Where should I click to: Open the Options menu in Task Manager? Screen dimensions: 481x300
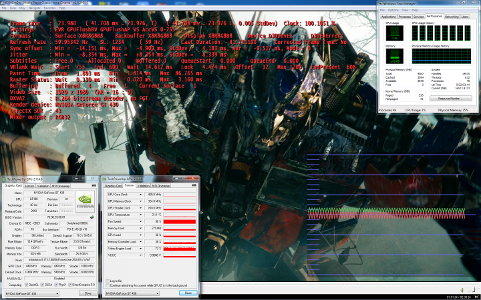(393, 10)
